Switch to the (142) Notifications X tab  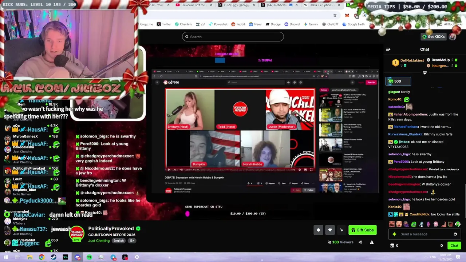pyautogui.click(x=279, y=5)
